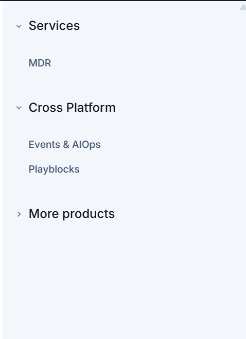Viewport: 246px width, 339px height.
Task: Toggle the Cross Platform down-chevron
Action: click(19, 108)
